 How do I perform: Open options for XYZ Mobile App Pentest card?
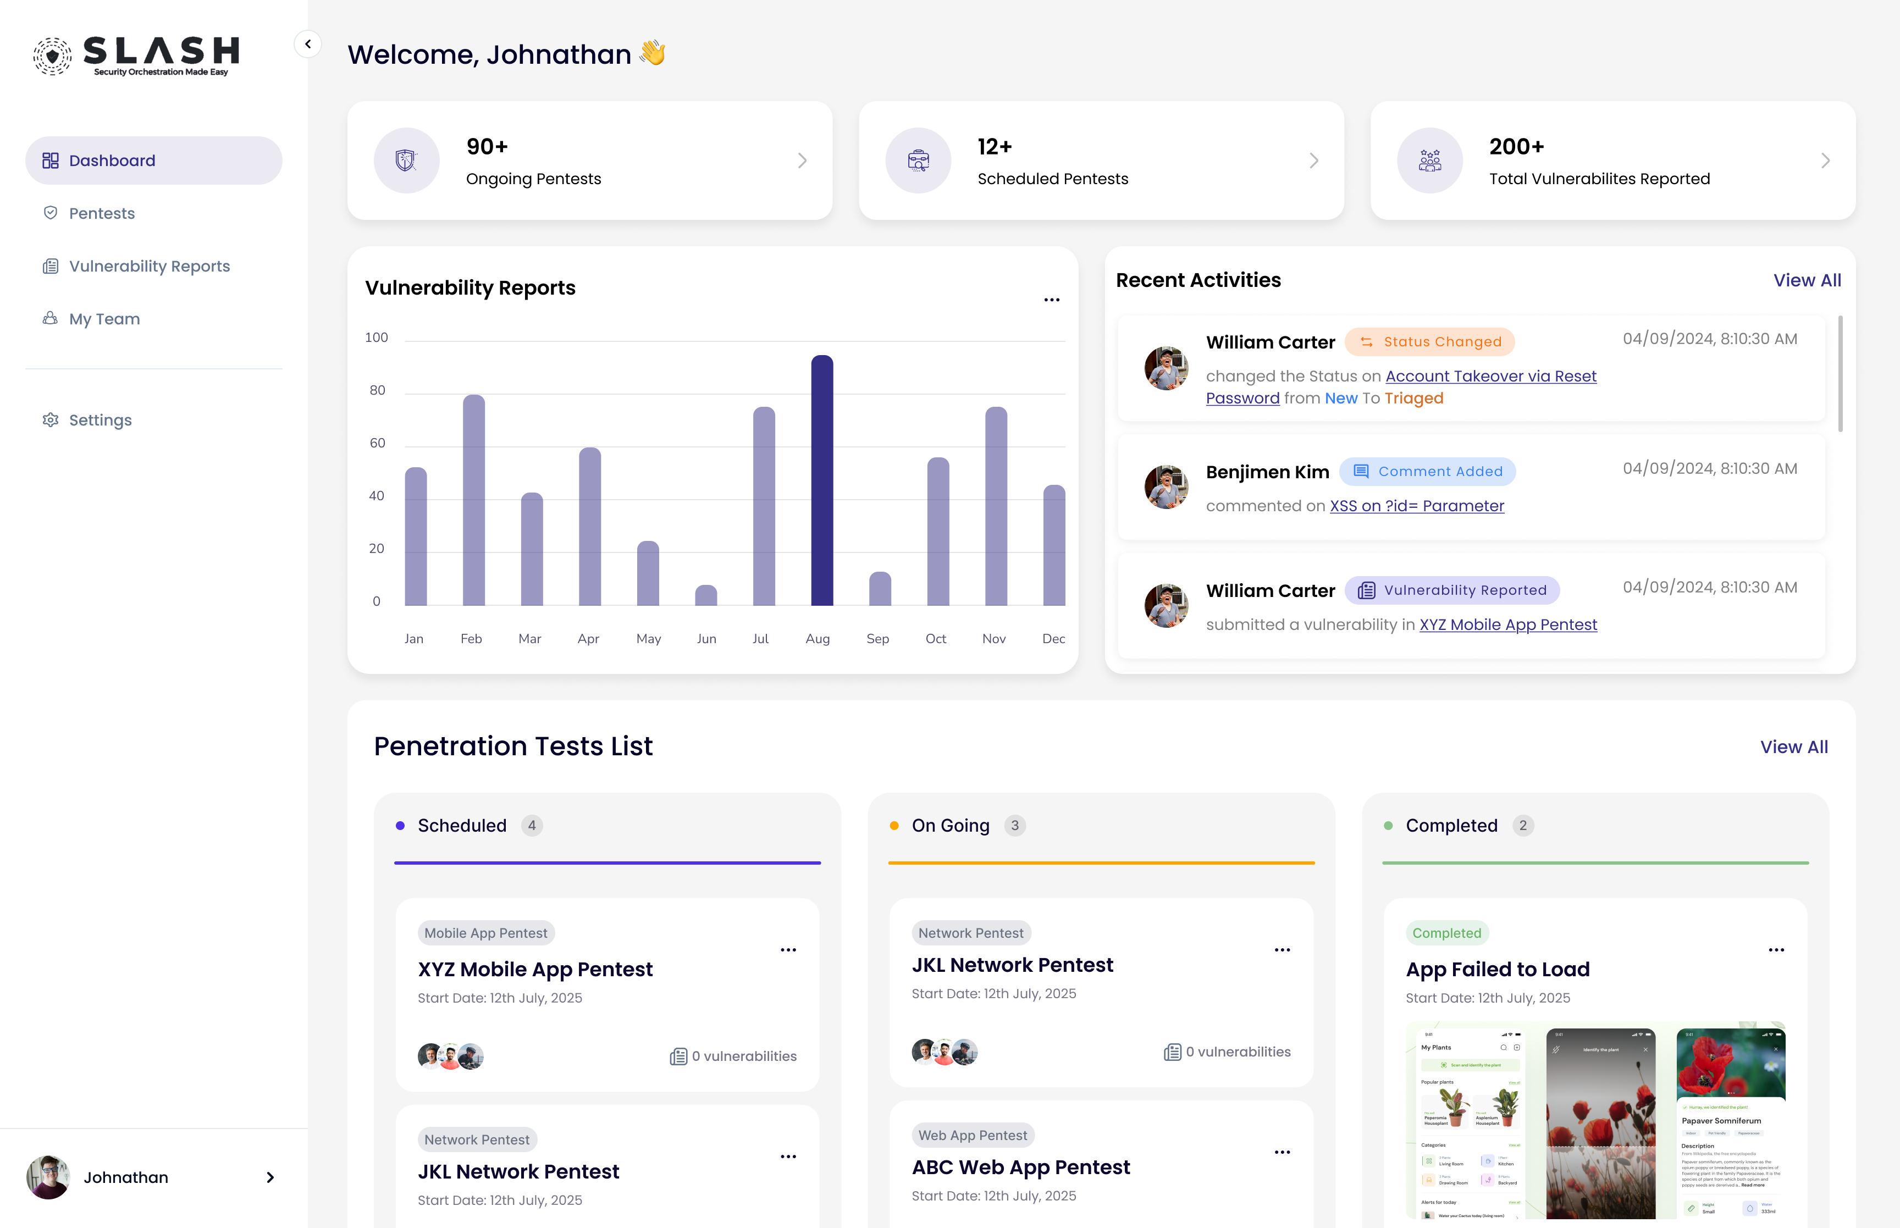click(x=788, y=950)
